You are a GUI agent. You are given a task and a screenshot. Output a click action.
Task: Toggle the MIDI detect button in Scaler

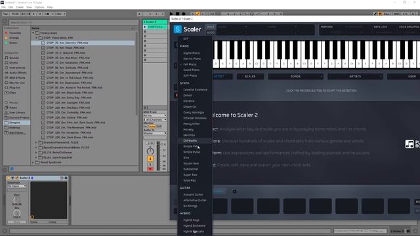pos(211,27)
